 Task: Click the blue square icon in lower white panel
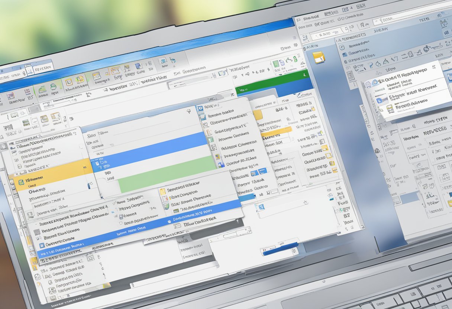click(261, 206)
